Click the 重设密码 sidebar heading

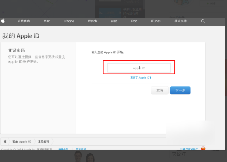pyautogui.click(x=16, y=50)
